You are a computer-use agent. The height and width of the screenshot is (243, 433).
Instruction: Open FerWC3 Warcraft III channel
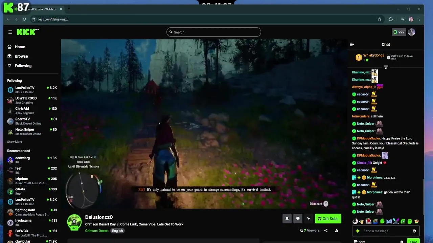[x=32, y=233]
